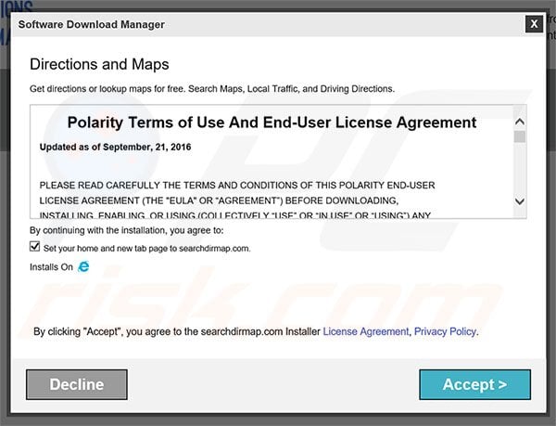
Task: Click the Internet Explorer icon
Action: point(83,266)
